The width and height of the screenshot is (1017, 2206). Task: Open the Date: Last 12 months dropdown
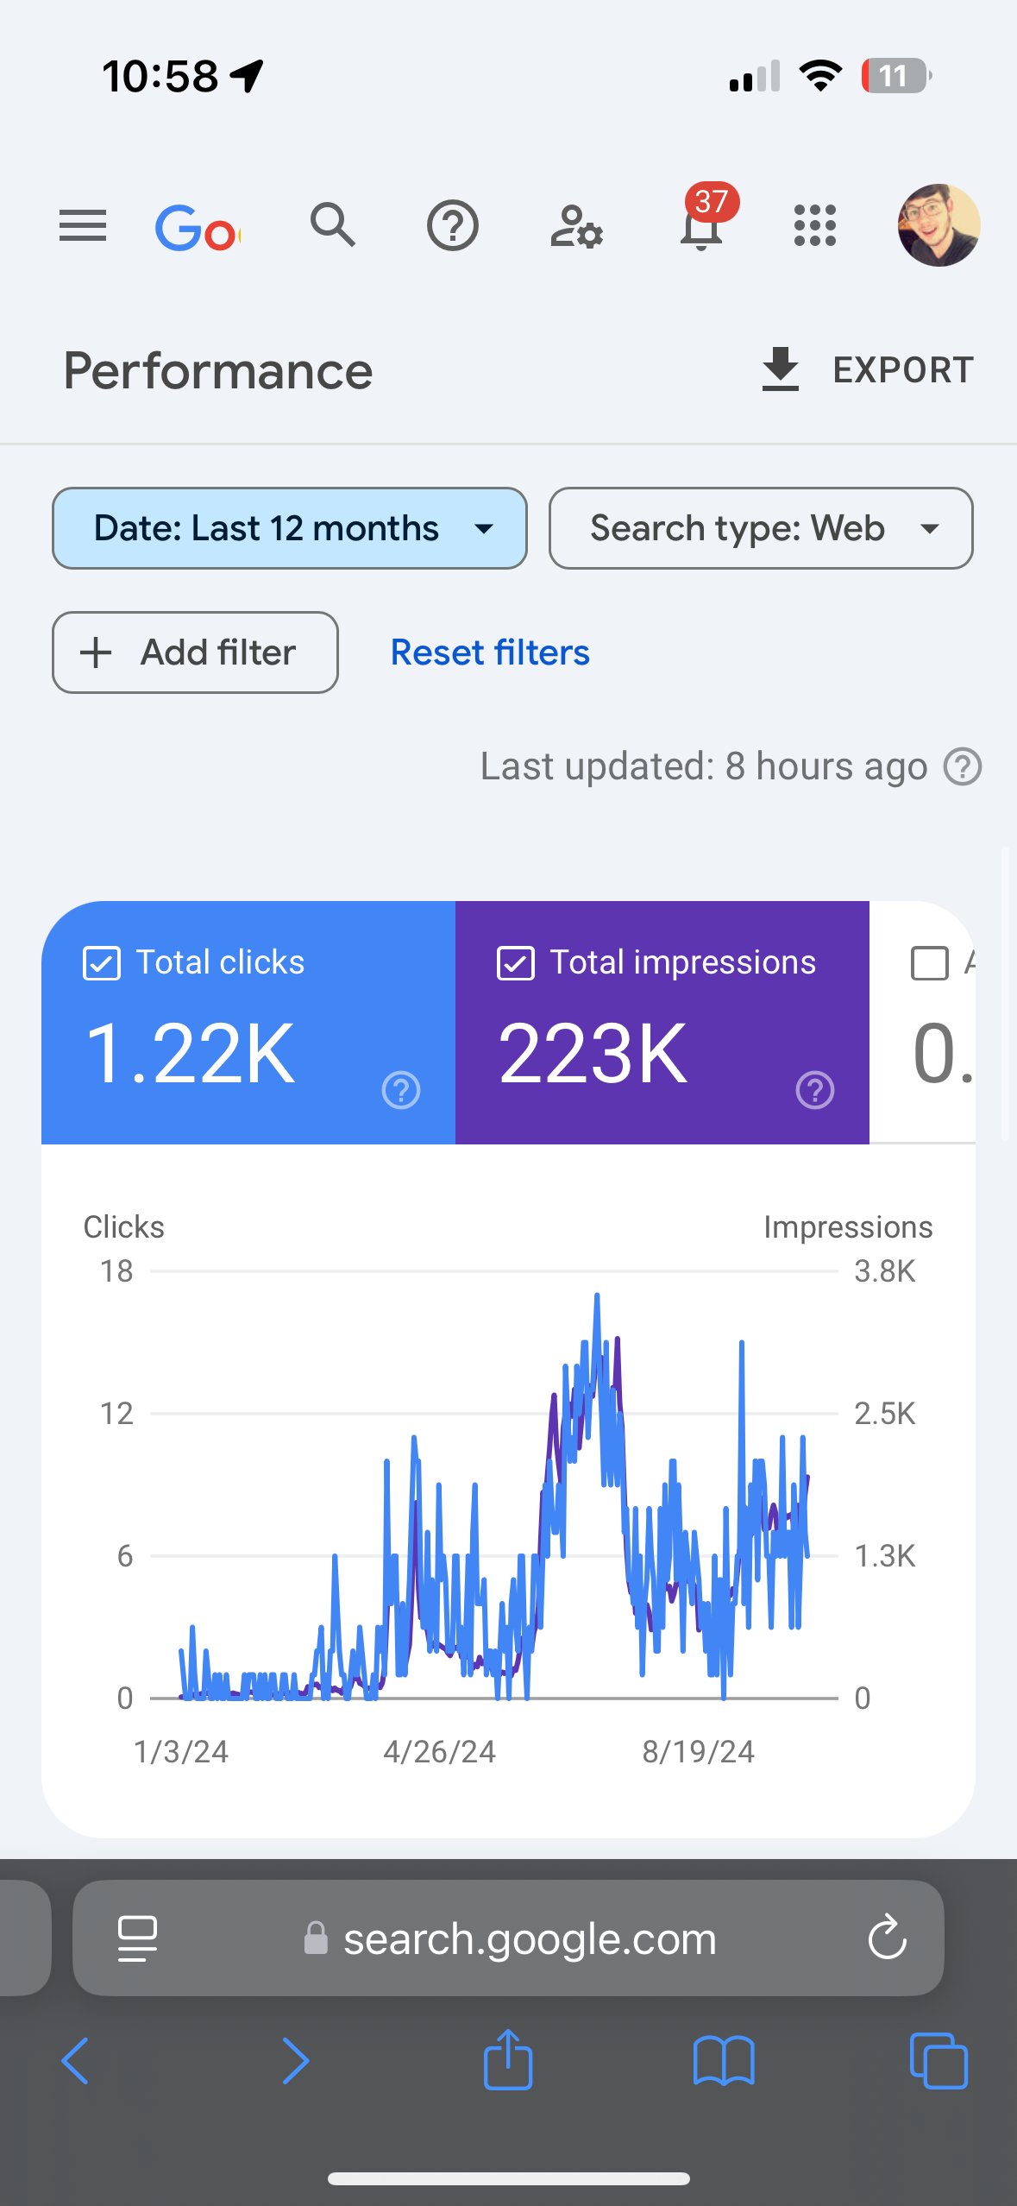coord(290,527)
